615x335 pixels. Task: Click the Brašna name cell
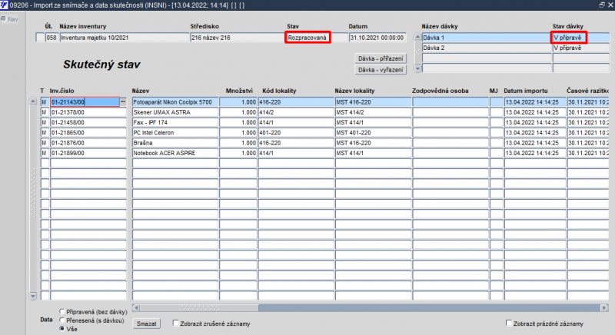point(175,143)
